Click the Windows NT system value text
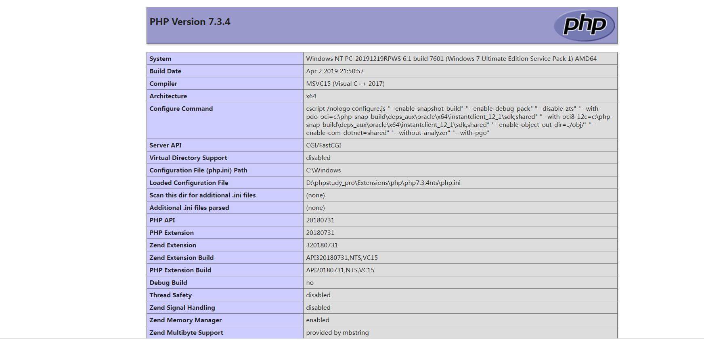Viewport: 704px width, 340px height. coord(451,59)
